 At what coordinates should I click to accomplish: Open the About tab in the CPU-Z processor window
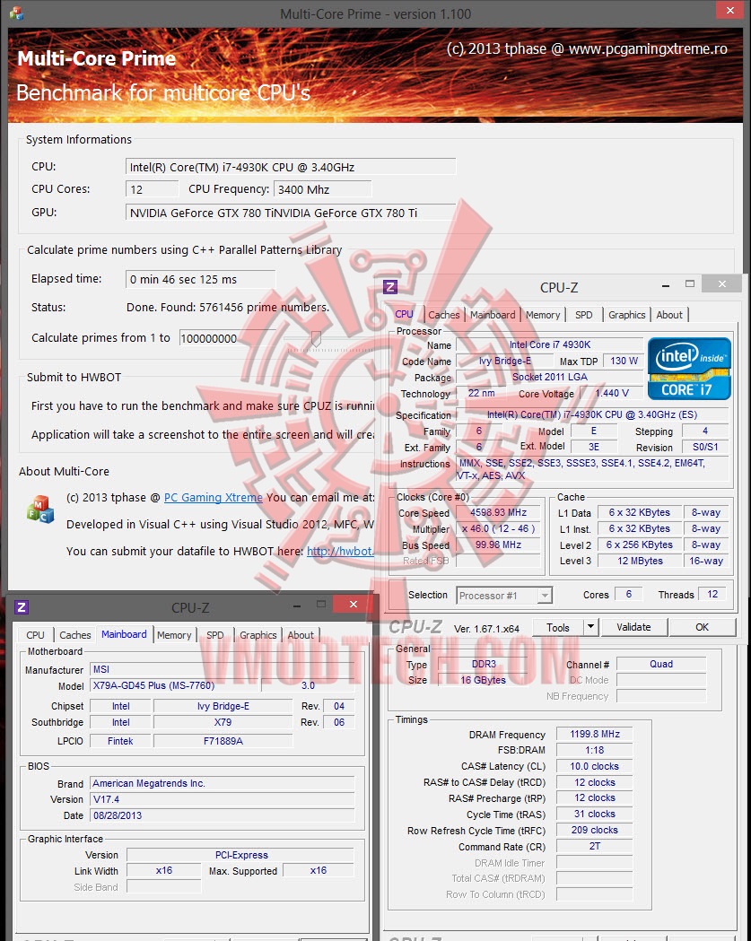click(x=669, y=315)
